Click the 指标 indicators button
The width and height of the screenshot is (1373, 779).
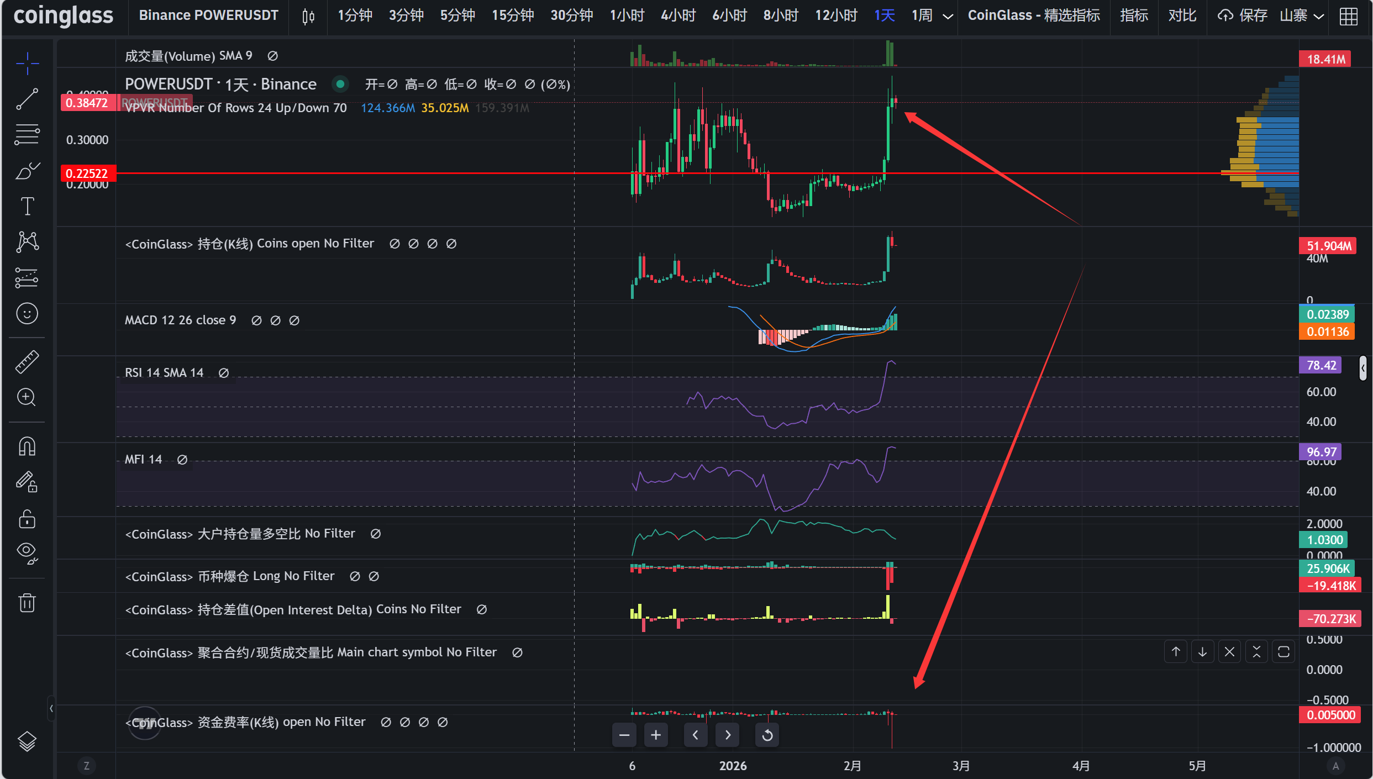pos(1134,15)
